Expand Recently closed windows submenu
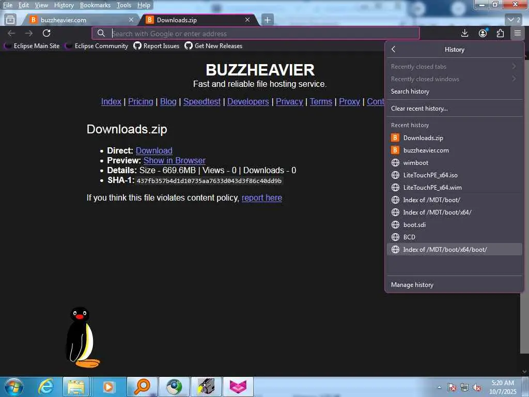Image resolution: width=529 pixels, height=397 pixels. [x=454, y=79]
